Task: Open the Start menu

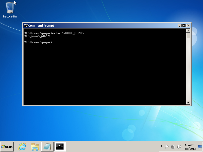Action: (7, 147)
